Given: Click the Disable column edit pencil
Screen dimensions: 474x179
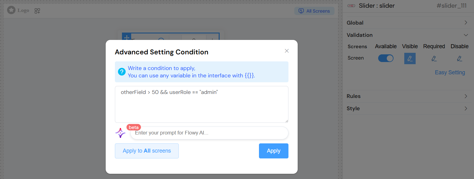Looking at the screenshot, I should click(x=460, y=58).
